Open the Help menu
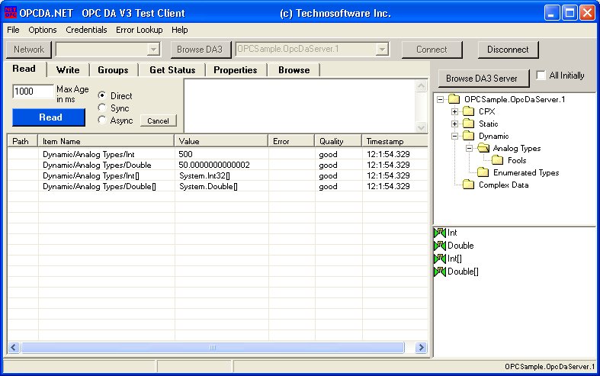600x376 pixels. pyautogui.click(x=179, y=30)
